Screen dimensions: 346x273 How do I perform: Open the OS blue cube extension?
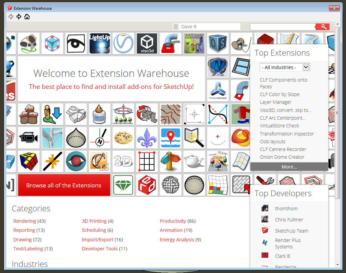pyautogui.click(x=218, y=43)
